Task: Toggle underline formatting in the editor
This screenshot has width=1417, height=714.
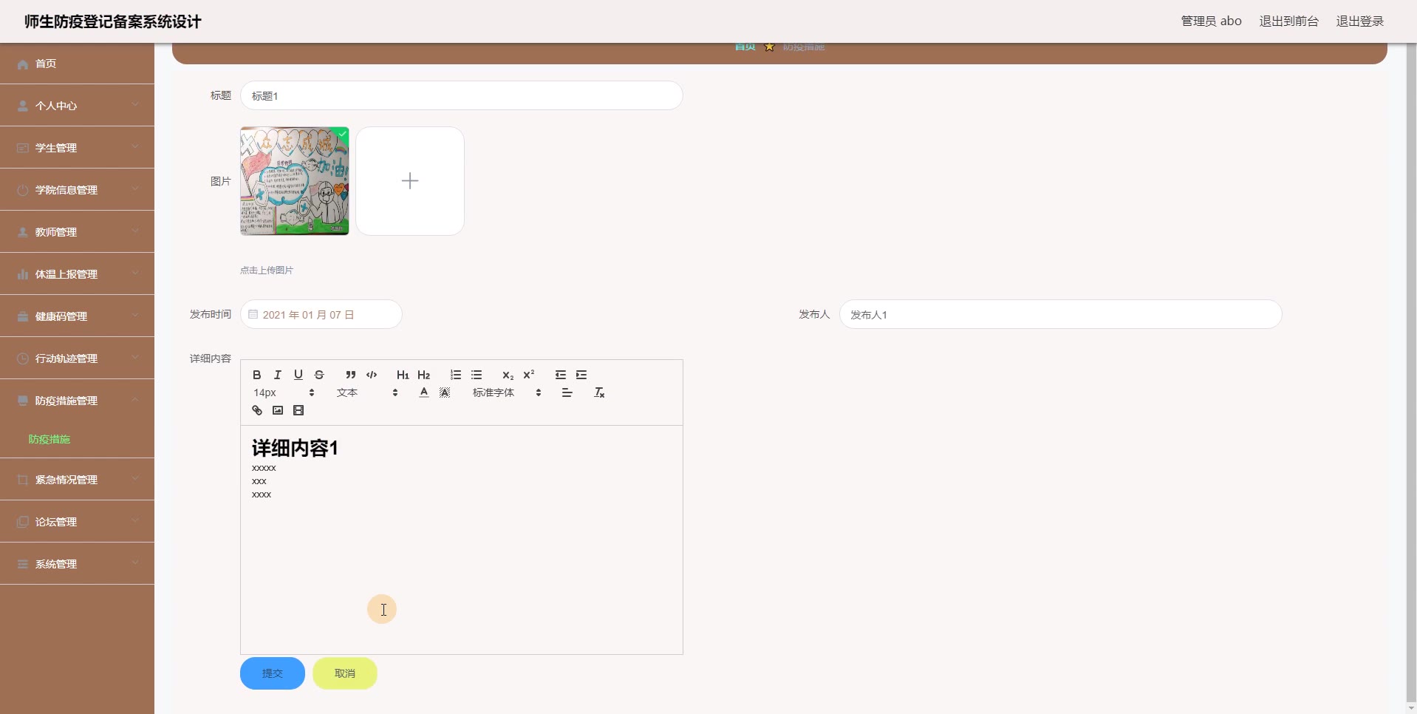Action: pyautogui.click(x=298, y=375)
